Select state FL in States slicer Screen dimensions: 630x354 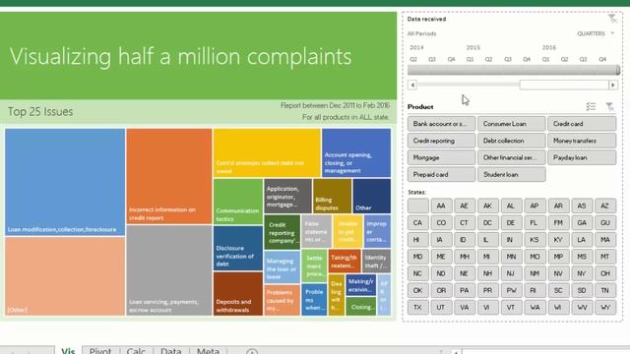(535, 222)
